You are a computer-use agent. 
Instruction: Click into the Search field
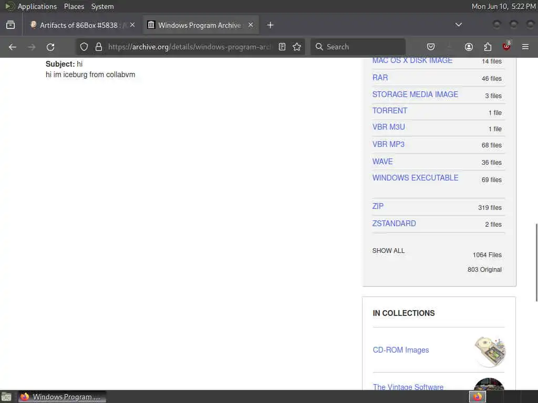pyautogui.click(x=358, y=47)
